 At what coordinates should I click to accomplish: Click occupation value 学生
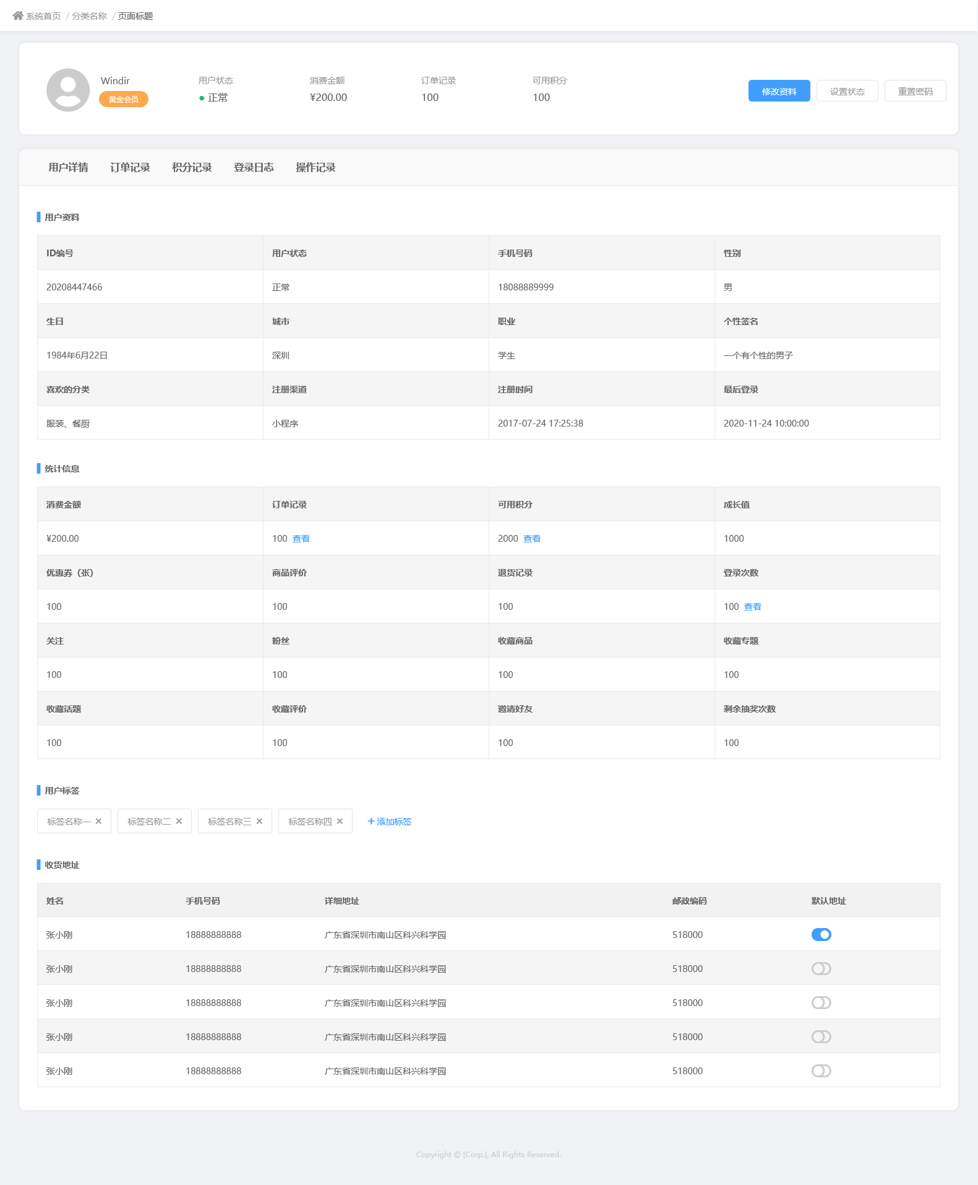(x=507, y=355)
